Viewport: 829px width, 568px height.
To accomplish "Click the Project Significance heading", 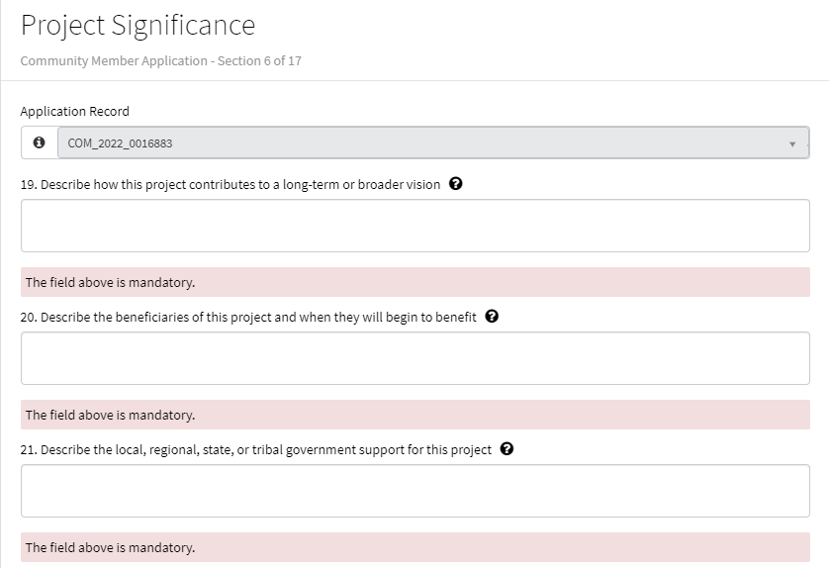I will [138, 25].
